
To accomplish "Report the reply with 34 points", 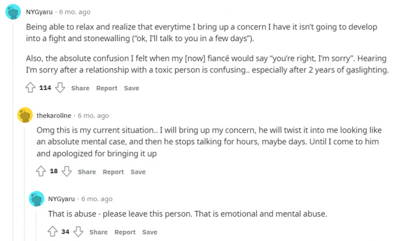I will [125, 232].
